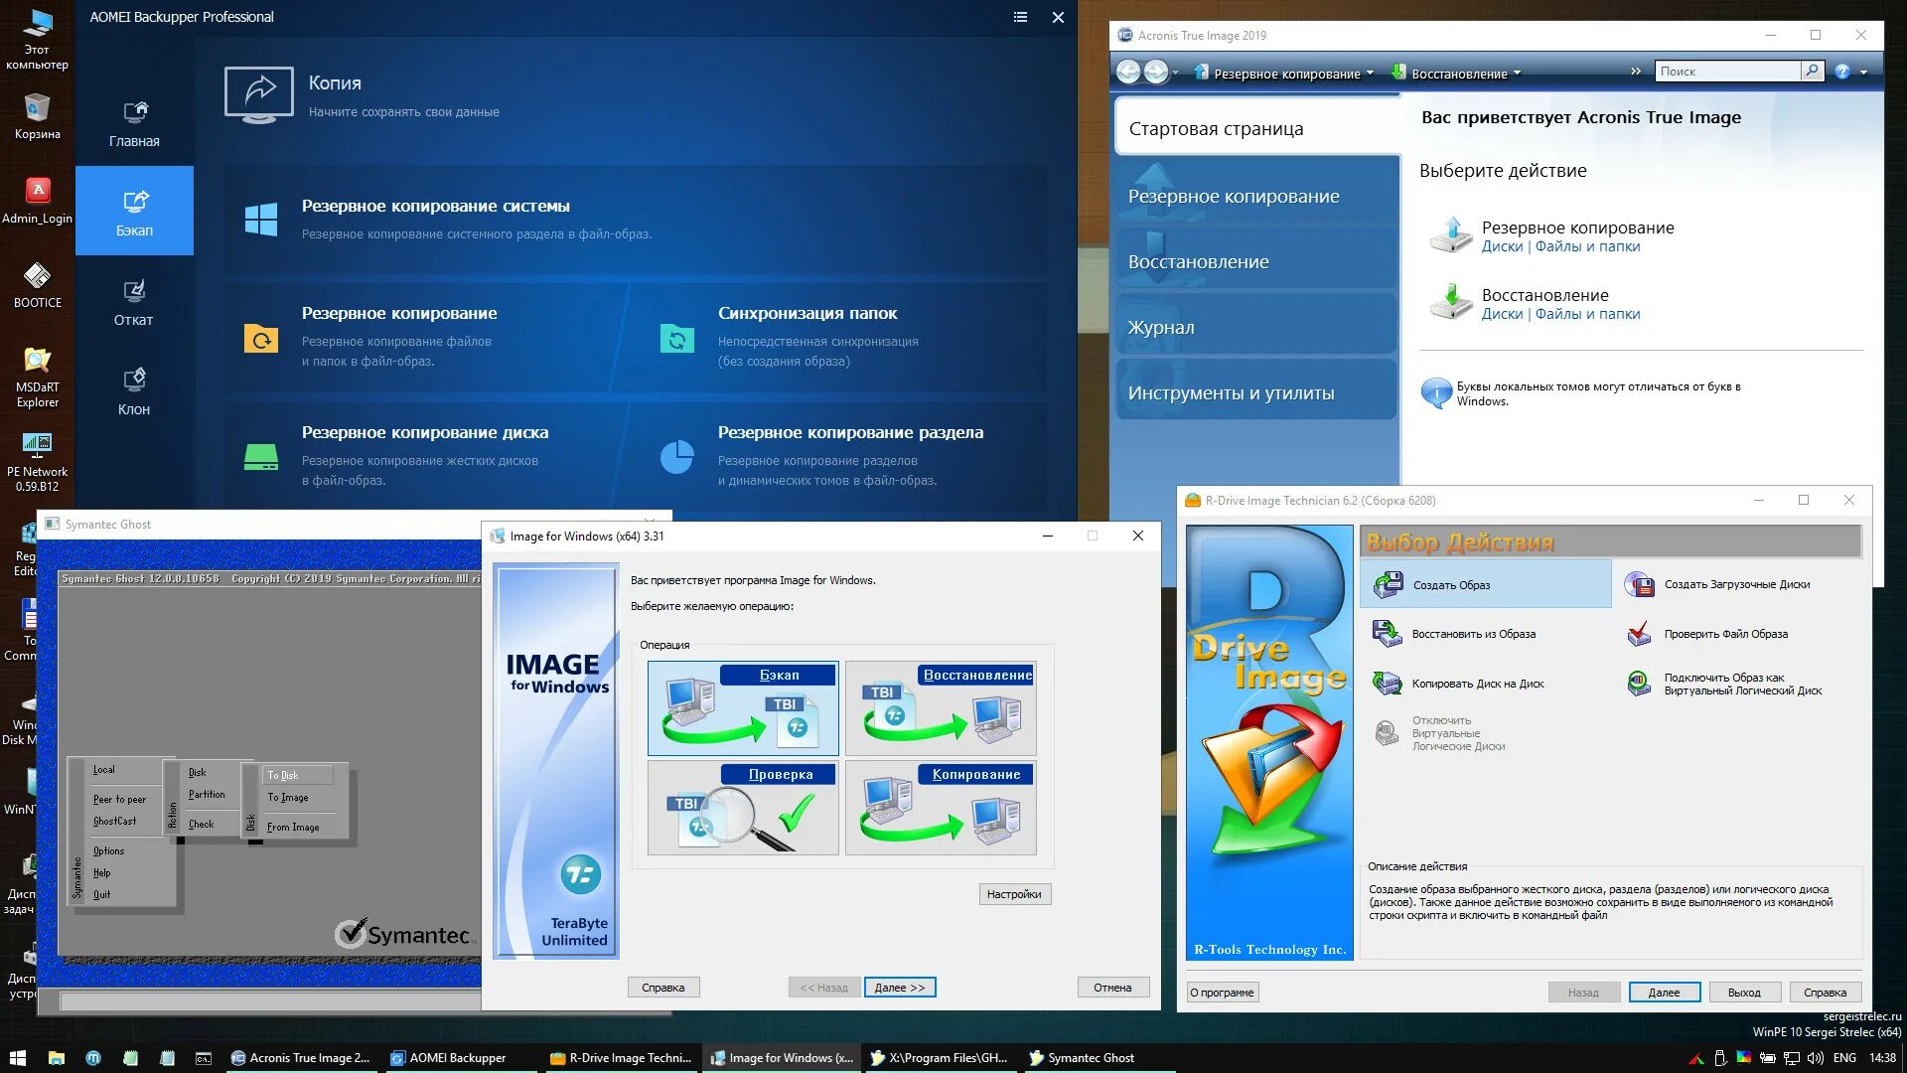Open the Главная section in AOMEI sidebar

pyautogui.click(x=134, y=123)
